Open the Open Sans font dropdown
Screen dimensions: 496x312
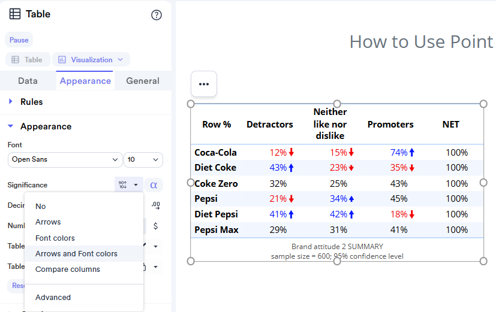tap(65, 159)
